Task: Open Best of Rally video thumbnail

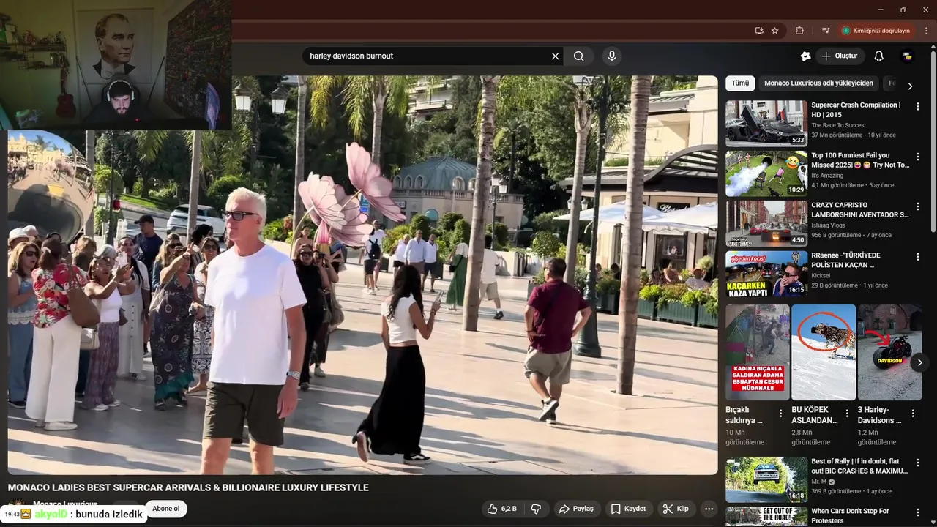Action: pyautogui.click(x=766, y=479)
